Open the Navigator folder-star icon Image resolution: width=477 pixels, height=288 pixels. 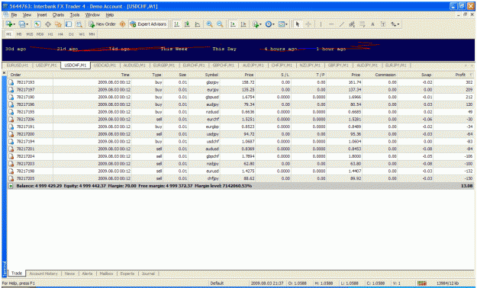point(58,24)
